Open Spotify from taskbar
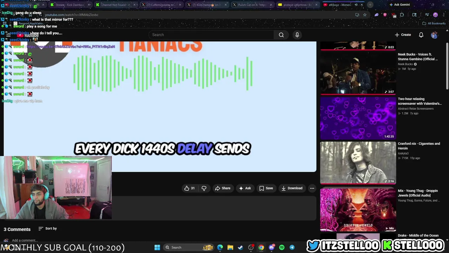 (282, 247)
